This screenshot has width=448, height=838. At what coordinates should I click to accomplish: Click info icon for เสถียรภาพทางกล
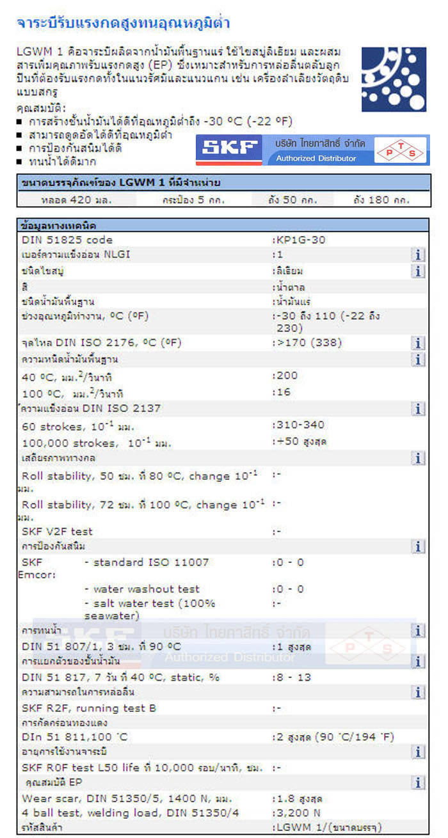pyautogui.click(x=418, y=458)
